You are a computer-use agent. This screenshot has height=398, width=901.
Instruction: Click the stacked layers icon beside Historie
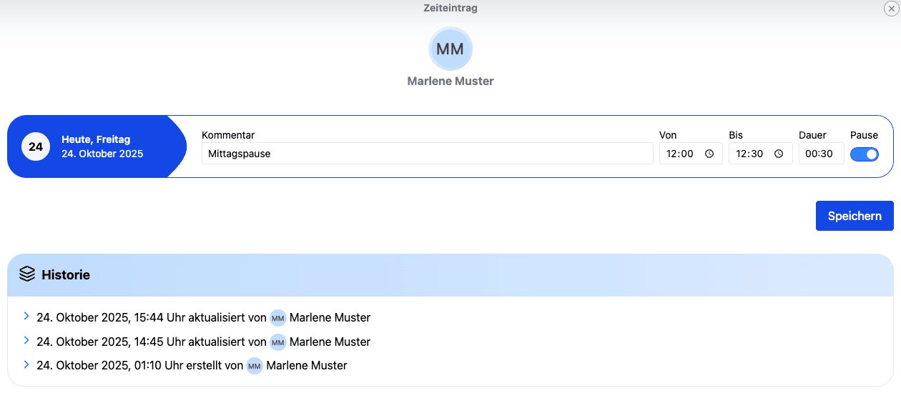coord(27,274)
